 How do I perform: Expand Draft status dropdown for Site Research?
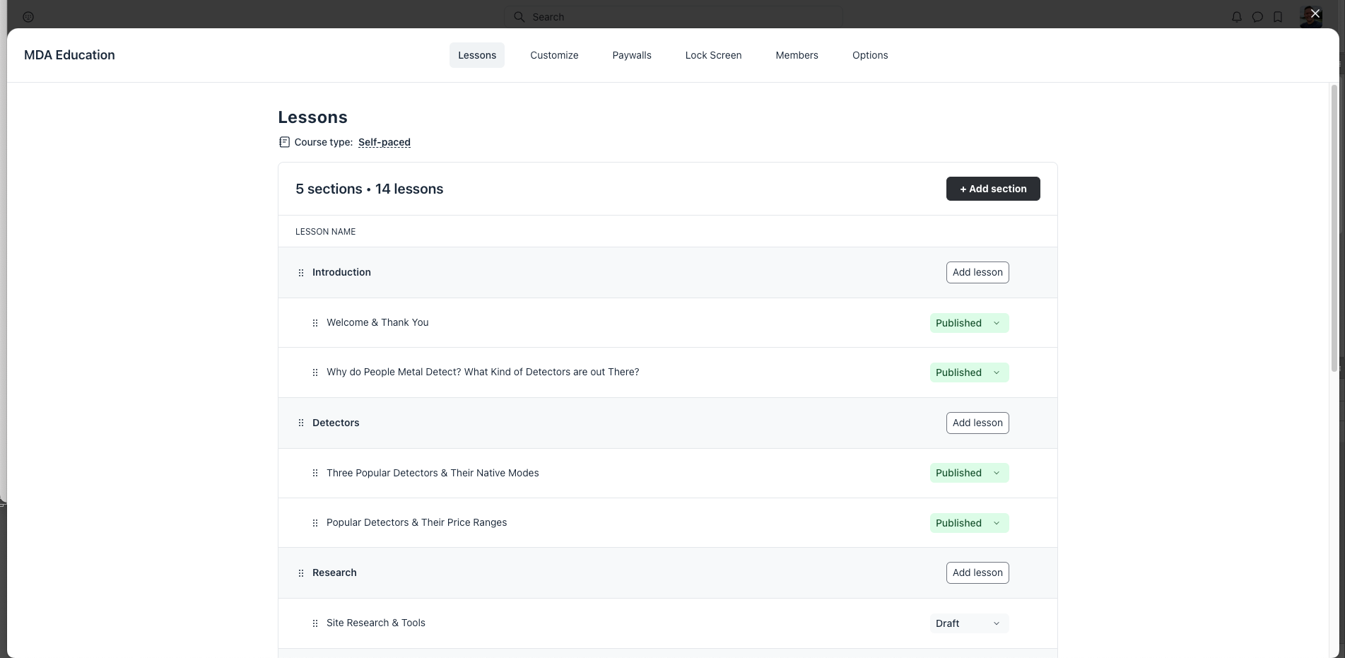click(x=969, y=623)
